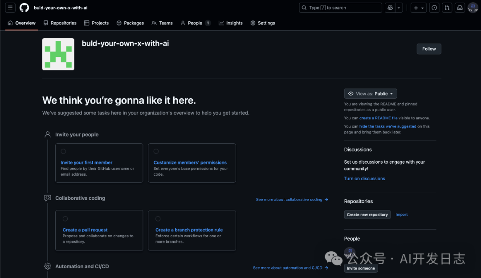Click the People sidebar heading

[x=352, y=239]
